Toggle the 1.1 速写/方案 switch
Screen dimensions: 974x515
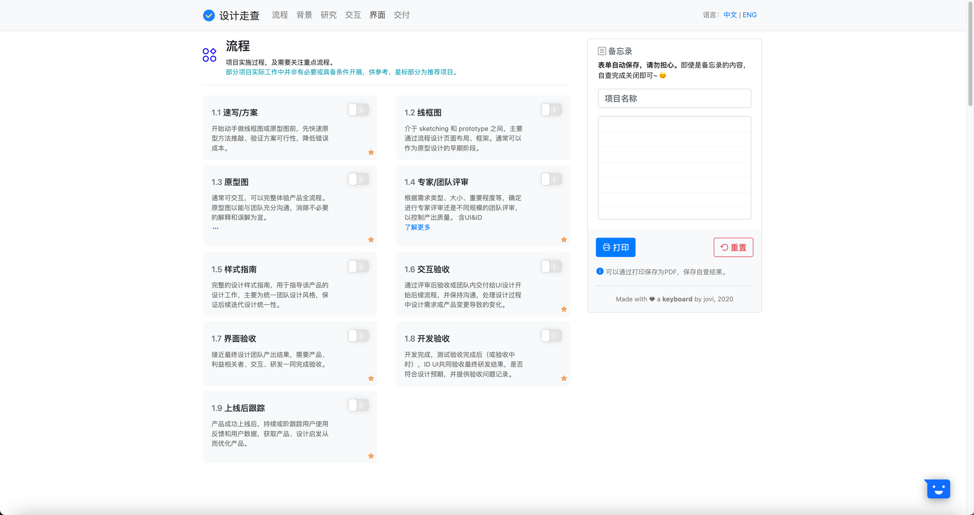coord(358,110)
